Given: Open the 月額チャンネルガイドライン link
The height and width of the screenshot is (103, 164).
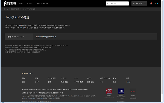Looking at the screenshot, I should click(x=30, y=93).
